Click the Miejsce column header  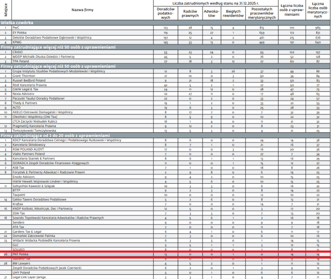[6, 9]
